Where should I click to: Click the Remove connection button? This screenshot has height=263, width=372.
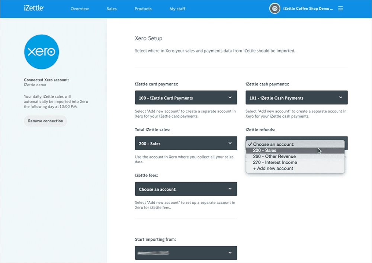pyautogui.click(x=45, y=121)
